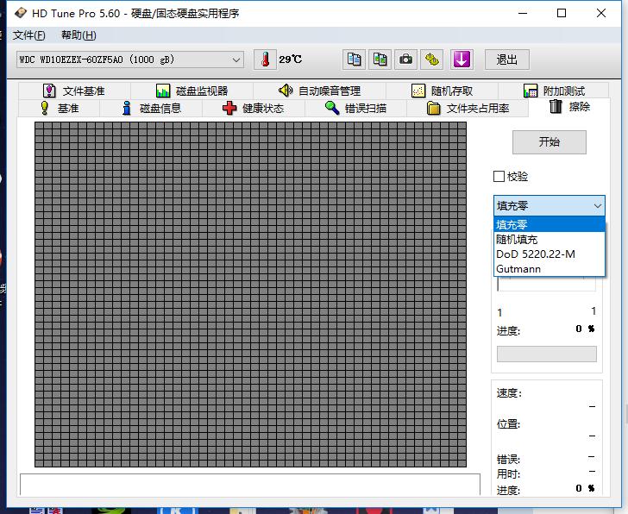This screenshot has width=628, height=514.
Task: Open the 自动噪音管理 tab
Action: pyautogui.click(x=319, y=91)
